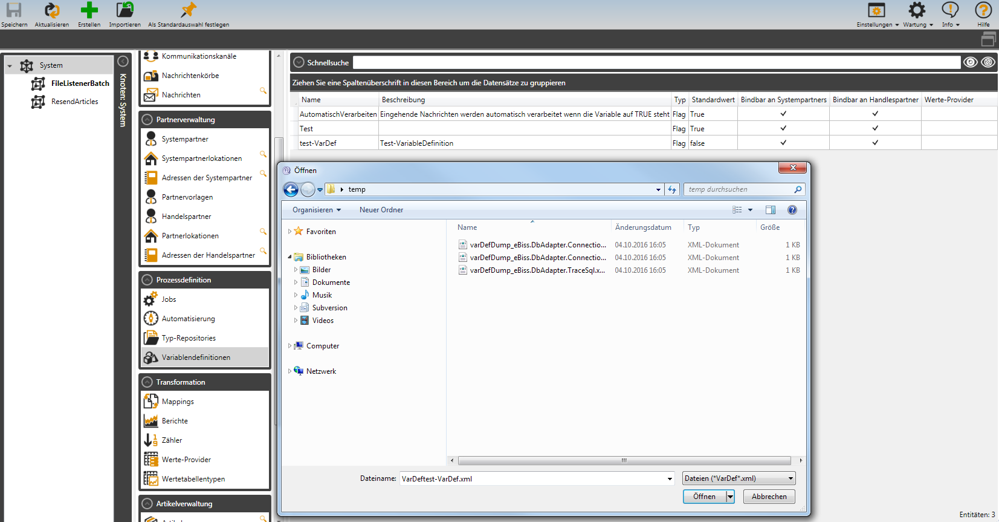Open the file type filter dropdown

pyautogui.click(x=739, y=478)
